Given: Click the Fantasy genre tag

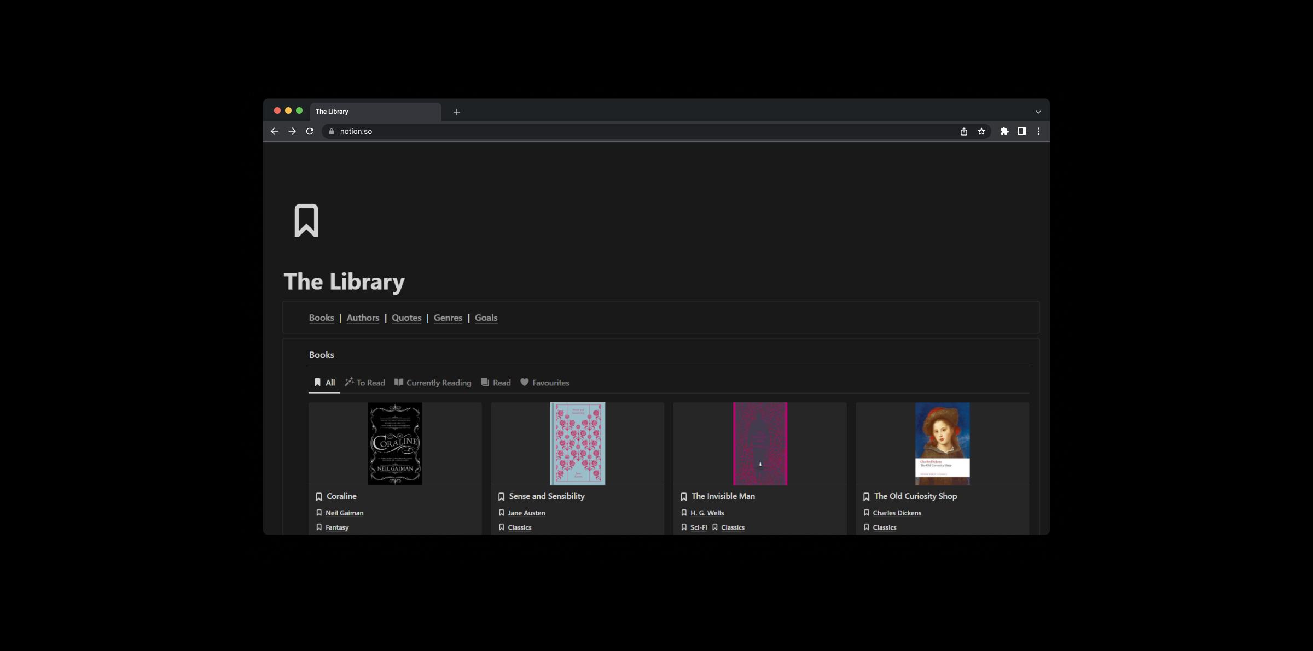Looking at the screenshot, I should [337, 527].
